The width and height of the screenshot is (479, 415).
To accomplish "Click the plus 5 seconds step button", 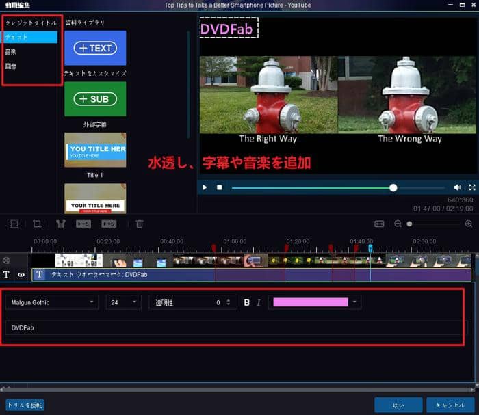I will 109,224.
